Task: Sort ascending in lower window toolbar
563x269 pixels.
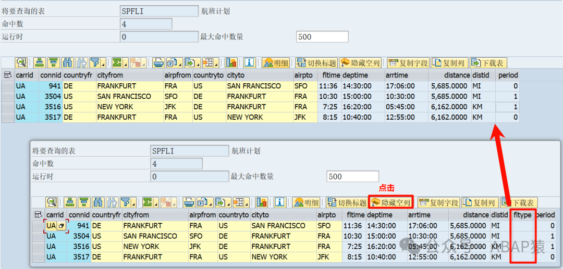Action: (70, 202)
